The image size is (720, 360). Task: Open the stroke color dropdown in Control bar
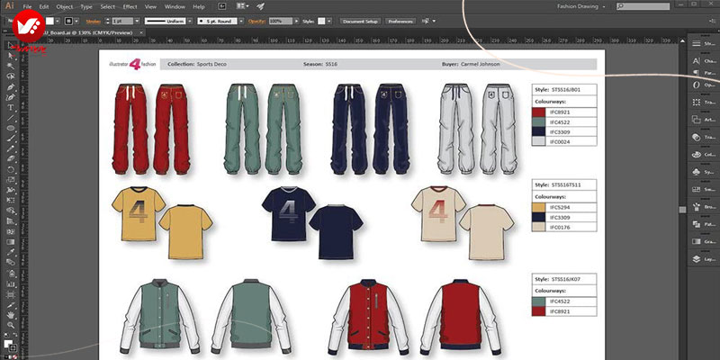[76, 21]
